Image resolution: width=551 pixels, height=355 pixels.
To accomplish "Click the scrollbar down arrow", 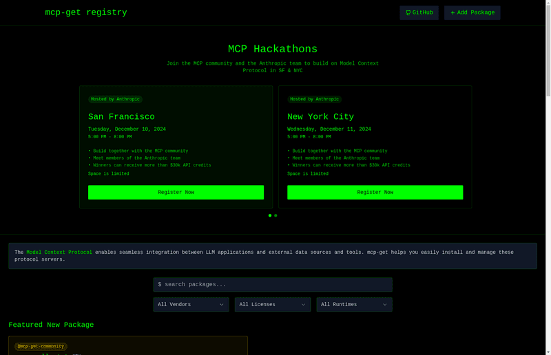I will [x=548, y=352].
